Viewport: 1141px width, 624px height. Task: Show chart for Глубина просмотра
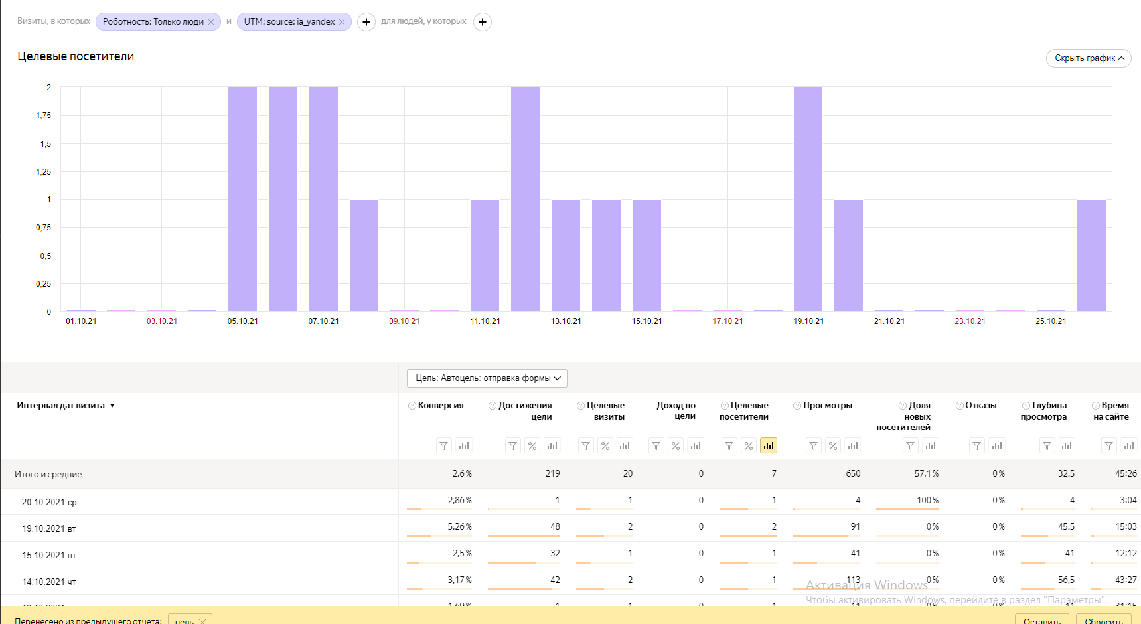(x=1067, y=446)
